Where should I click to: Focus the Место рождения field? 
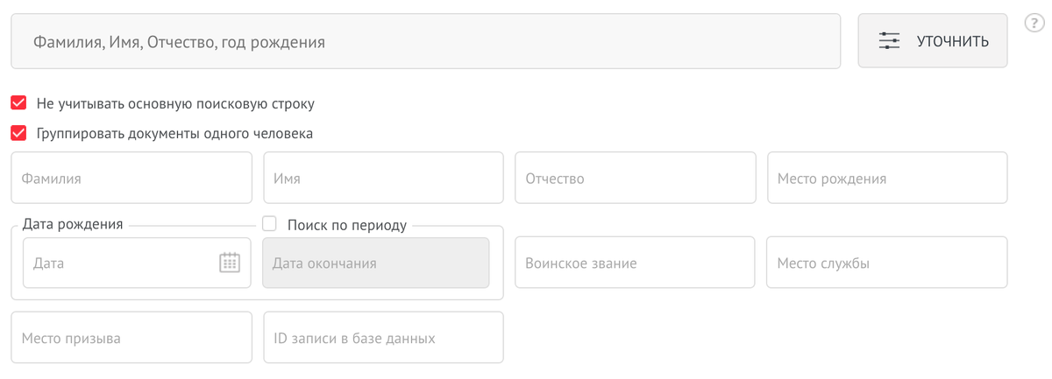click(x=887, y=179)
